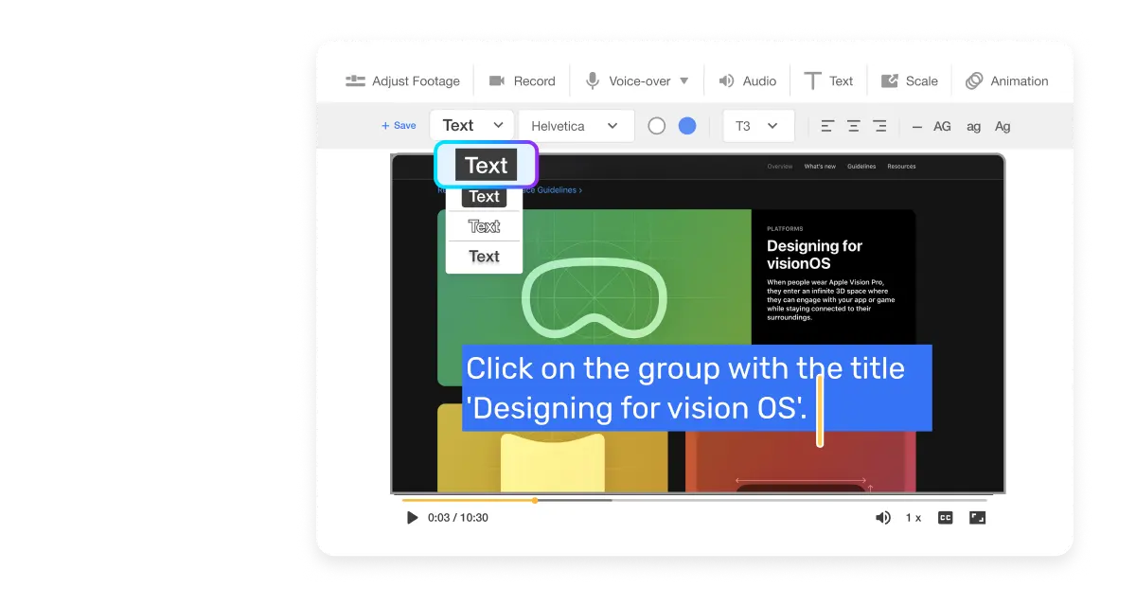The image size is (1136, 606).
Task: Open the Voice-over tool
Action: pyautogui.click(x=636, y=80)
